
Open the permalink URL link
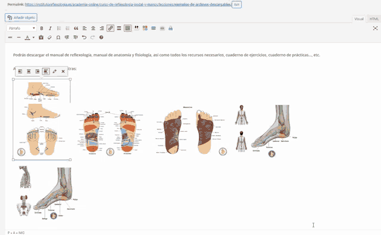point(128,4)
